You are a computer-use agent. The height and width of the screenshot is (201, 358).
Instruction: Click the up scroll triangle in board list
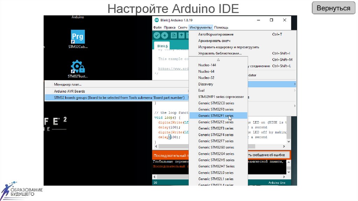[218, 60]
